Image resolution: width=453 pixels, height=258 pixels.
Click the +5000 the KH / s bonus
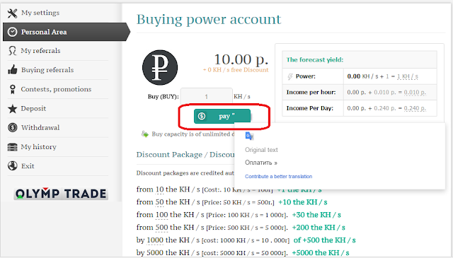[321, 253]
